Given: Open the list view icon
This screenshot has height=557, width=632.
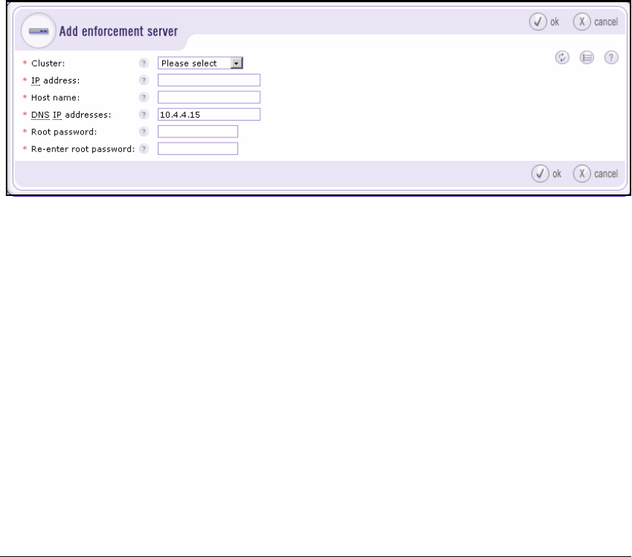Looking at the screenshot, I should click(x=587, y=57).
